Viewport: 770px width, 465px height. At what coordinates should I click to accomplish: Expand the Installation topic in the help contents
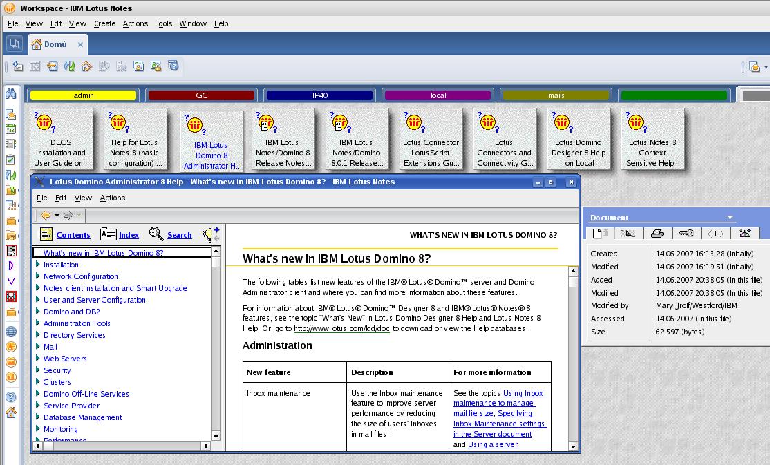coord(38,264)
